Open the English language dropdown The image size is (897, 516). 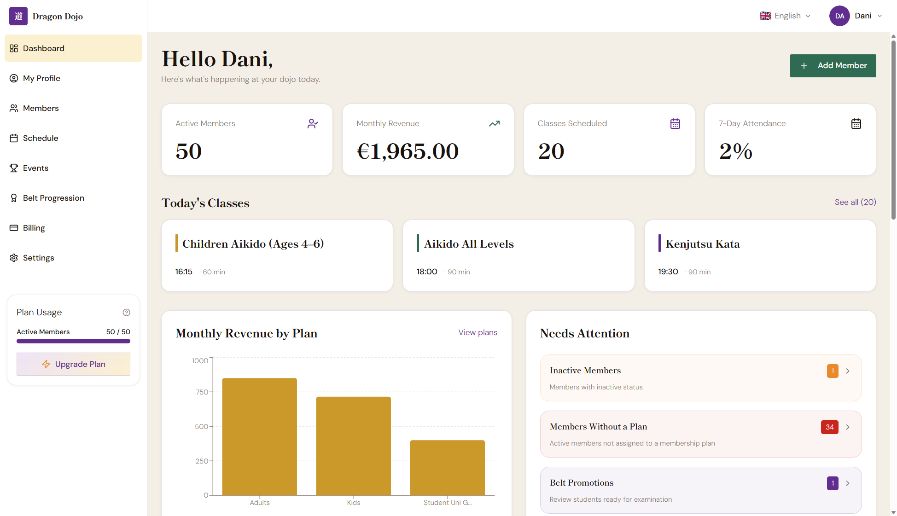tap(785, 16)
